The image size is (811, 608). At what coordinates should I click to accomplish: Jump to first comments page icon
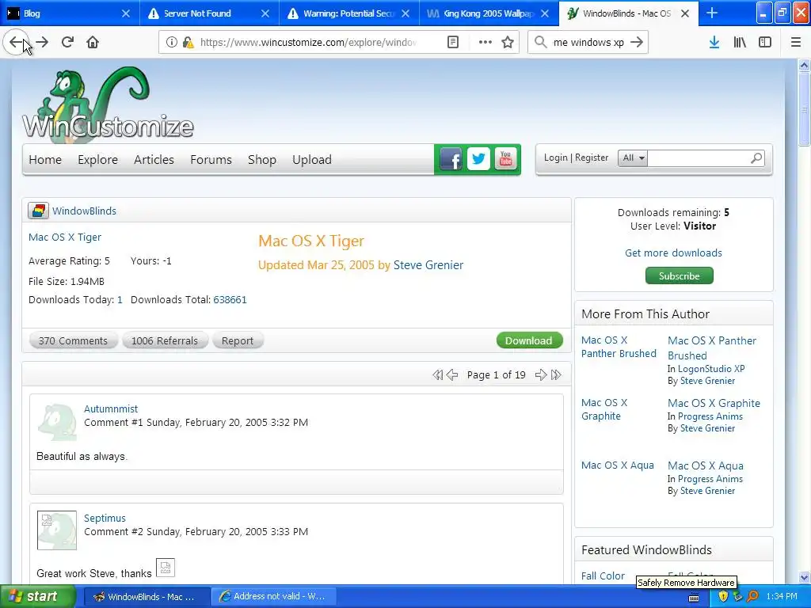437,374
